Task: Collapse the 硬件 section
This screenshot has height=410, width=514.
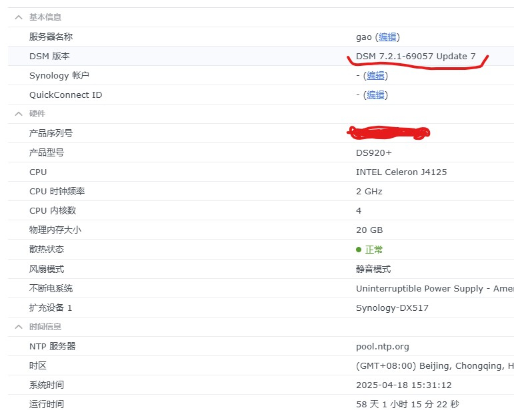Action: 19,114
